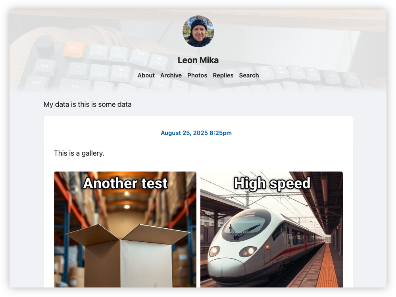Click the M1 key in the banner keyboard
Image resolution: width=396 pixels, height=297 pixels.
[44, 66]
